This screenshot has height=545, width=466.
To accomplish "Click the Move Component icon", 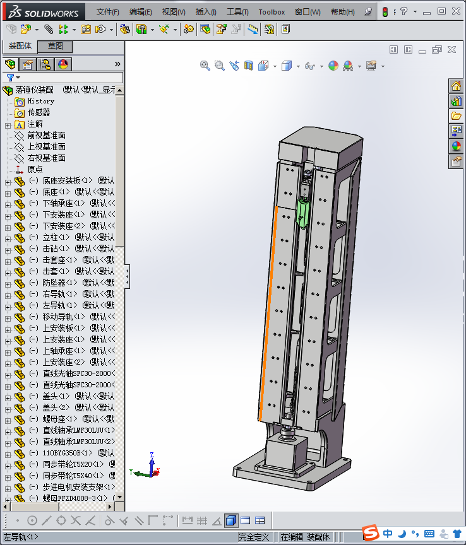I will 100,29.
